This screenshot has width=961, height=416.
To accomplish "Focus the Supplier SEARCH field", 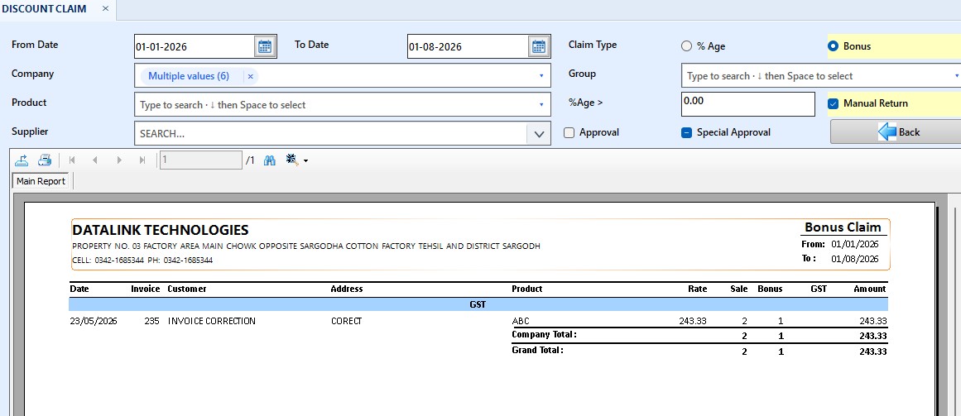I will [330, 133].
